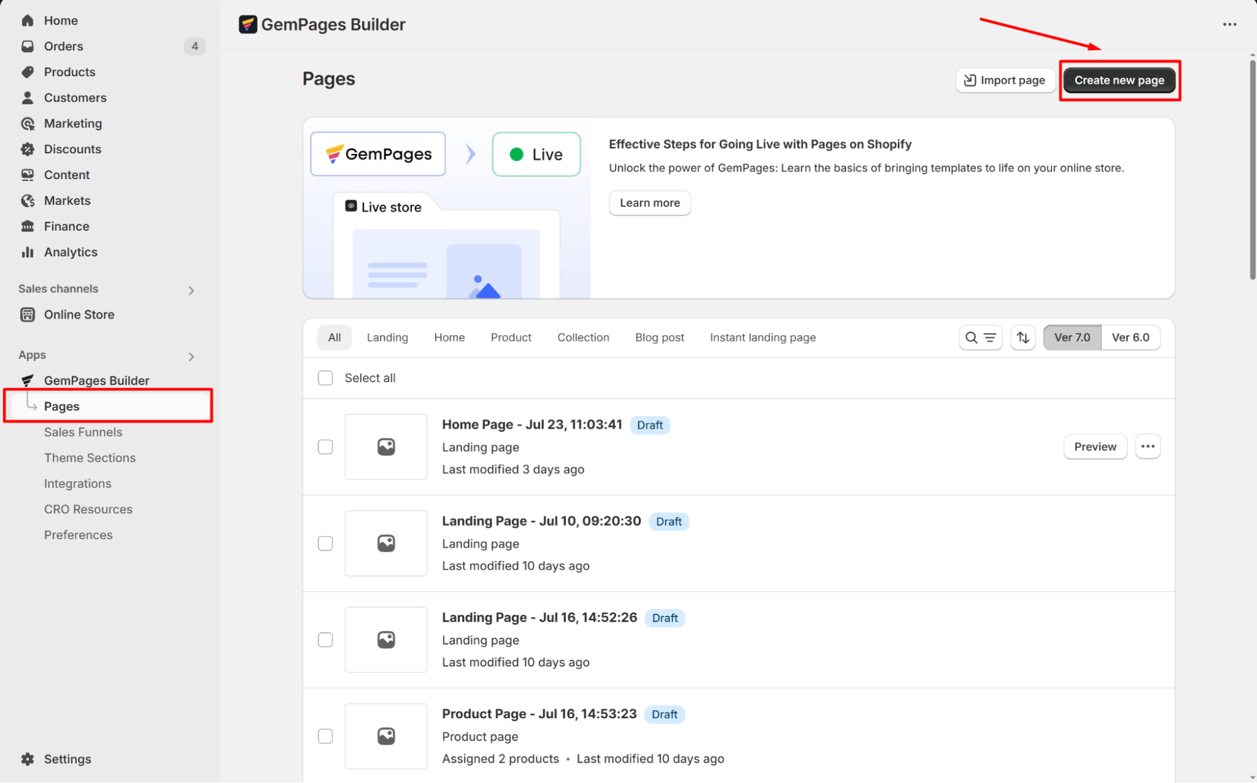The height and width of the screenshot is (783, 1257).
Task: Click the Marketing target icon
Action: click(x=28, y=123)
